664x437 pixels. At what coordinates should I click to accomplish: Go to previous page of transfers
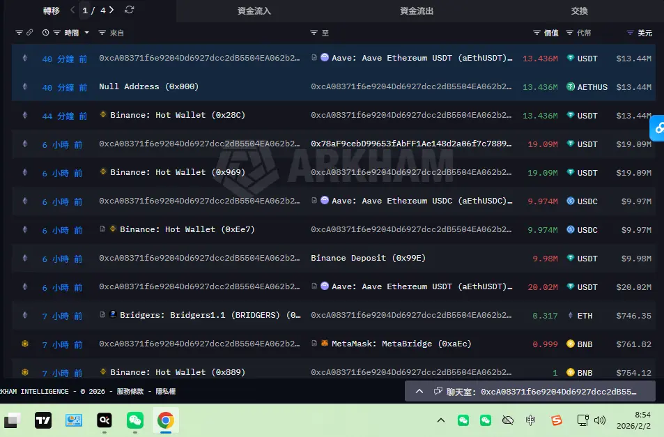[x=72, y=10]
